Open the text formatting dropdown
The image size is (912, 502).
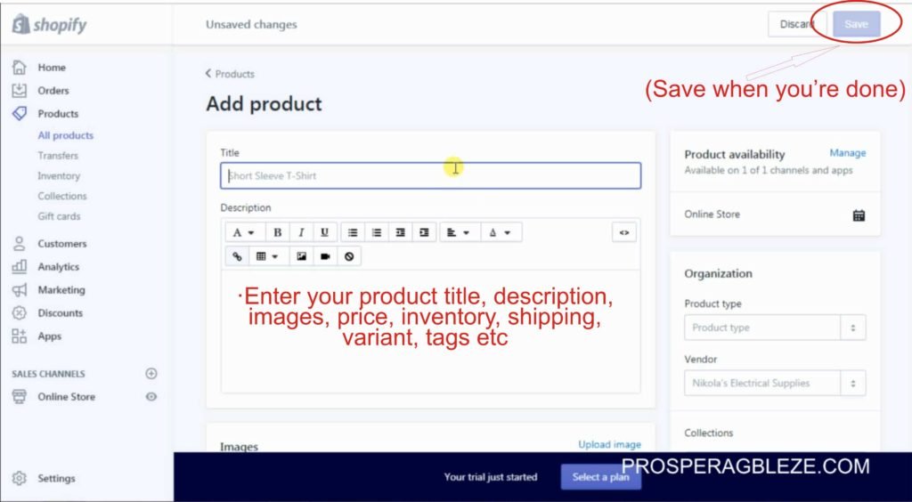coord(244,232)
